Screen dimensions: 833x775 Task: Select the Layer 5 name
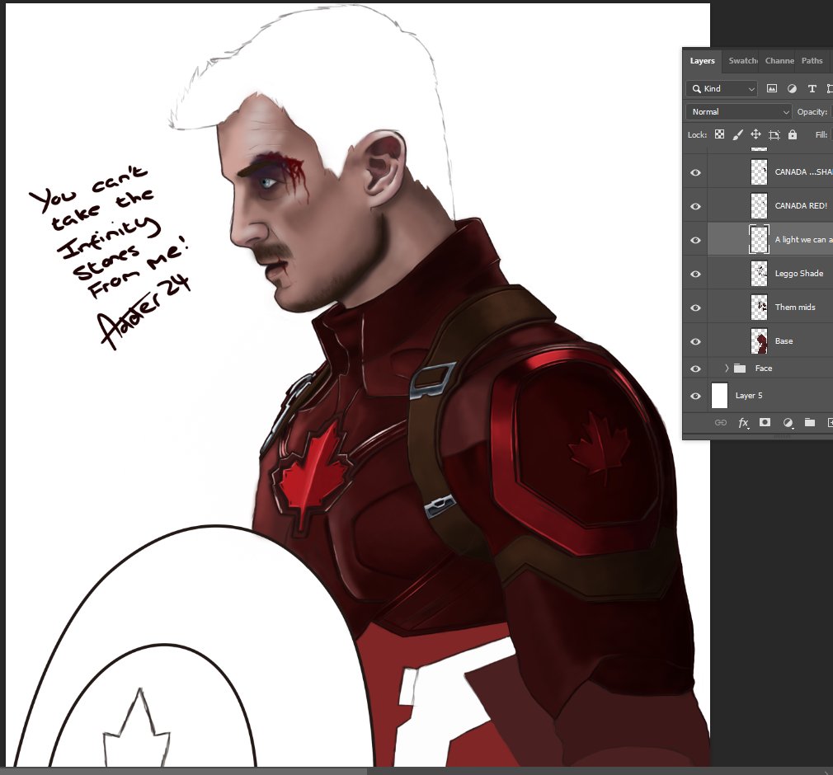(x=749, y=395)
